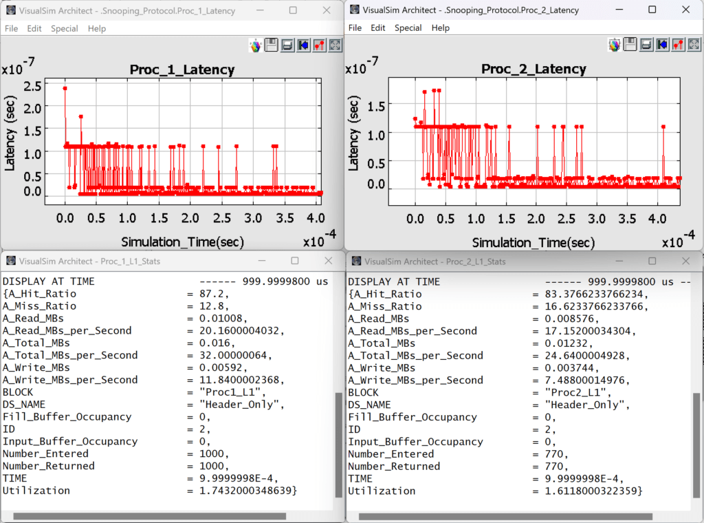Click the blue arrow reset icon in Proc_1_Latency
This screenshot has width=704, height=523.
pyautogui.click(x=303, y=45)
